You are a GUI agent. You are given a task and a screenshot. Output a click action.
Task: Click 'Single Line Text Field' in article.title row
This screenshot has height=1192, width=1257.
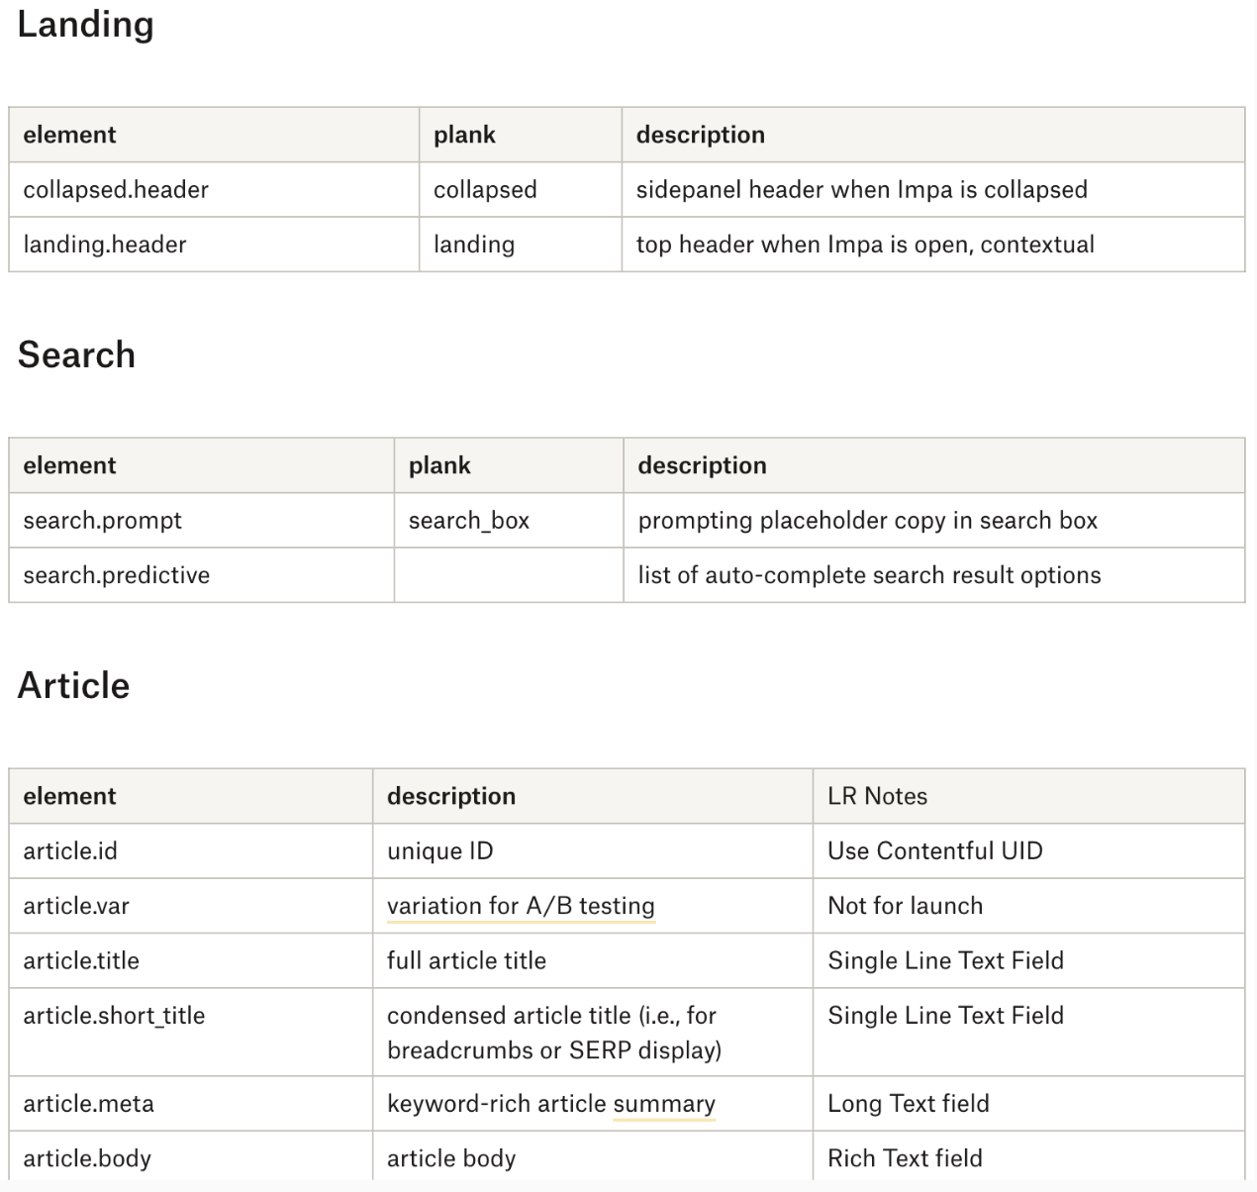click(x=946, y=960)
